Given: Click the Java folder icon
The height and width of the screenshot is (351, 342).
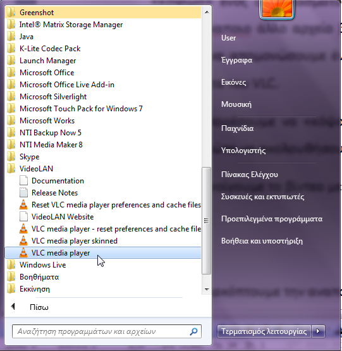Looking at the screenshot, I should (11, 37).
